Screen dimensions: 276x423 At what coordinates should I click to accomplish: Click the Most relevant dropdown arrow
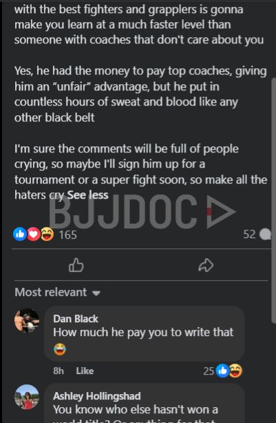[x=96, y=293]
